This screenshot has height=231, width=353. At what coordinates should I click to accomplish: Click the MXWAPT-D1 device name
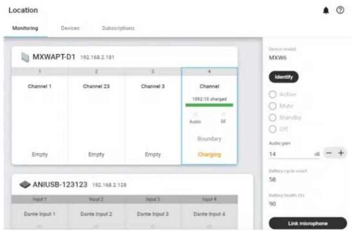pyautogui.click(x=54, y=57)
